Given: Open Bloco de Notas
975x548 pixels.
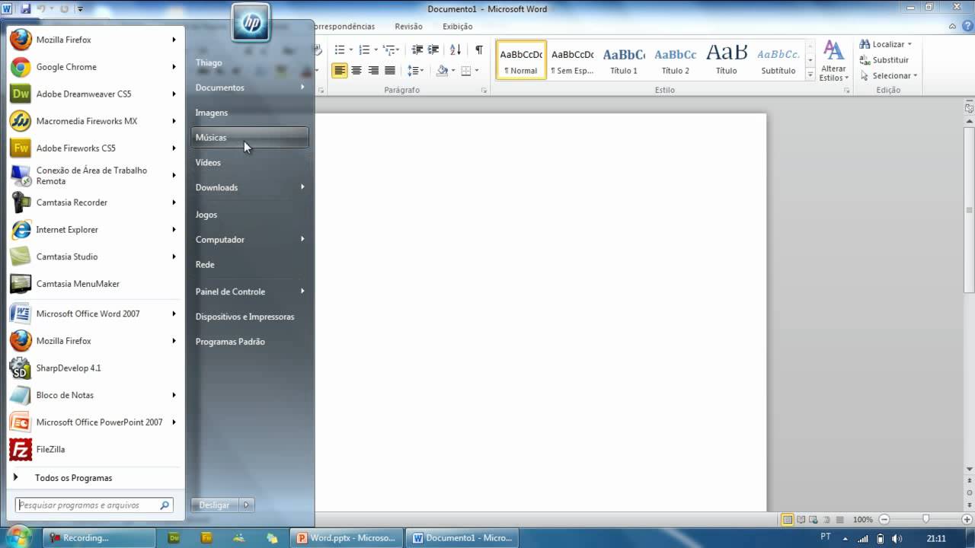Looking at the screenshot, I should pos(94,395).
